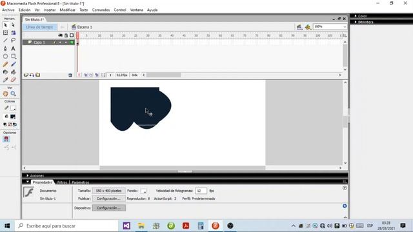413x232 pixels.
Task: Toggle Snap to Objects magnet option
Action: coord(6,139)
